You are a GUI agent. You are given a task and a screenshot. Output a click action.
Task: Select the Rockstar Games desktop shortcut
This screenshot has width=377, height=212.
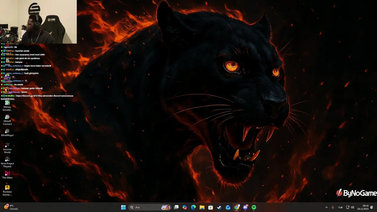(x=7, y=191)
